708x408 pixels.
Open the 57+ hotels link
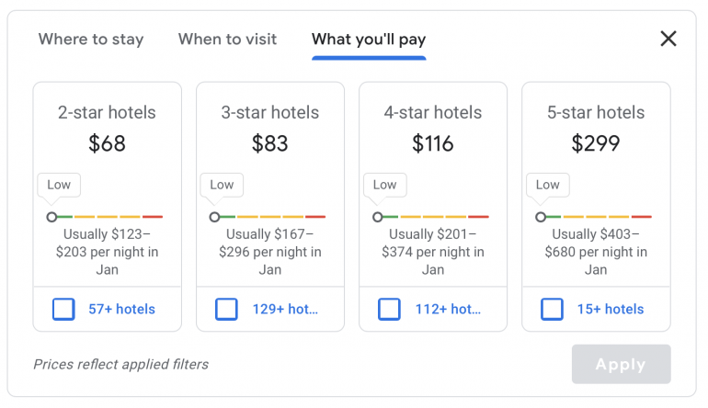[121, 309]
